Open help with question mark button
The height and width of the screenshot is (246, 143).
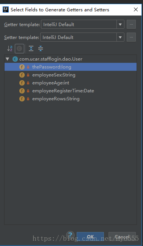pos(70,235)
